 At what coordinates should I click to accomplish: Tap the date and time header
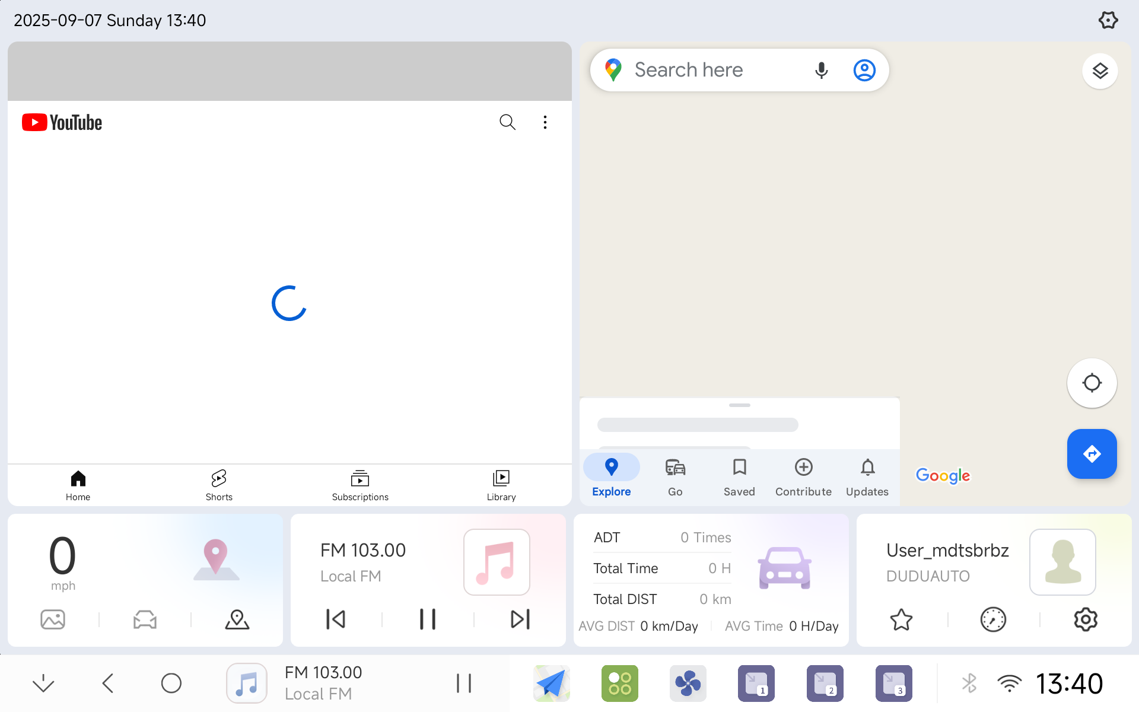pos(110,20)
